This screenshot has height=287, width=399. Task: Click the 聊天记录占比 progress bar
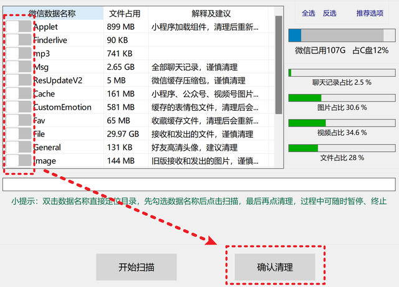[x=342, y=73]
